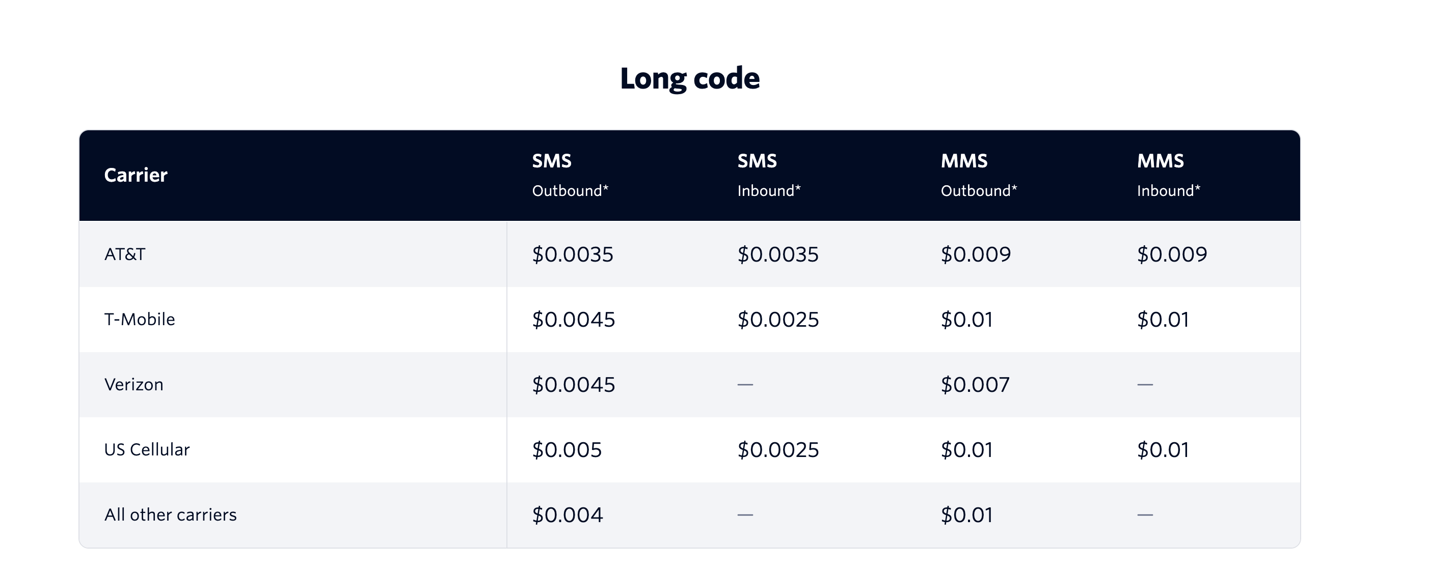
Task: Click All other carriers SMS price $0.004
Action: point(567,514)
